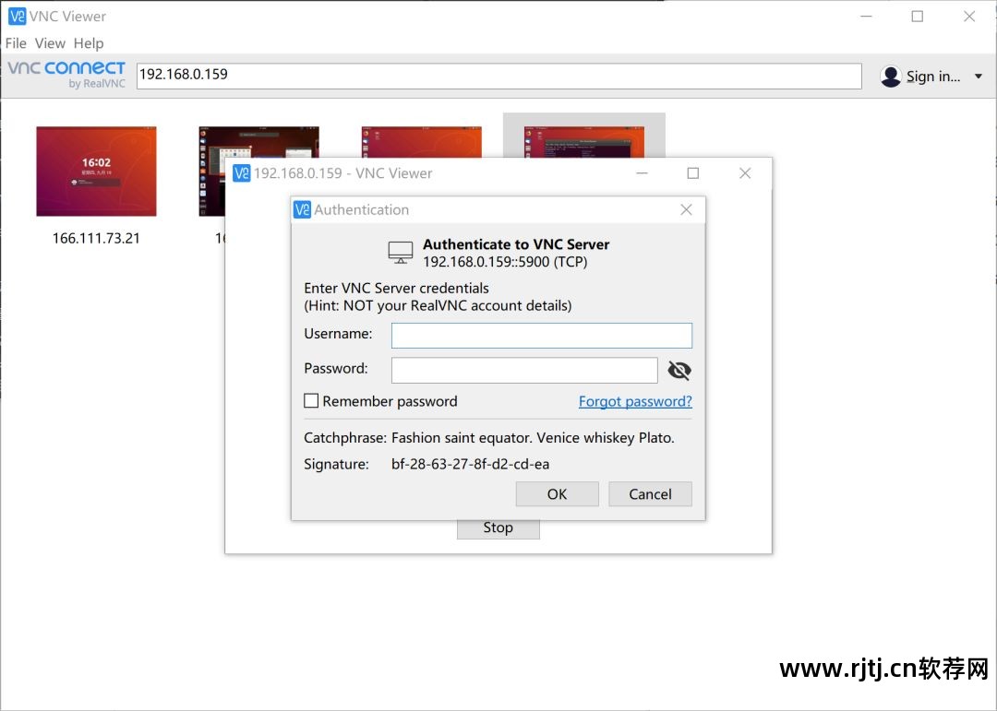
Task: Click the 166.111.73.21 connection label
Action: 96,238
